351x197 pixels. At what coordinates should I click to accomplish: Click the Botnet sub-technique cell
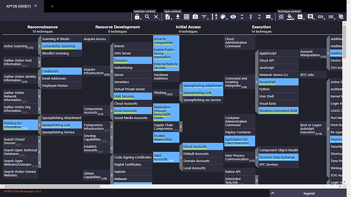coord(133,46)
